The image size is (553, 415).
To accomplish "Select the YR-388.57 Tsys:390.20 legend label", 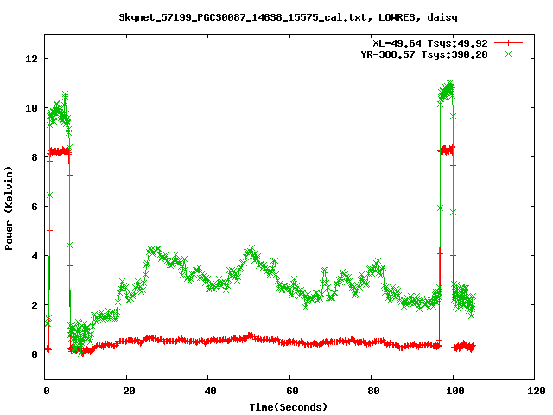I will coord(424,54).
